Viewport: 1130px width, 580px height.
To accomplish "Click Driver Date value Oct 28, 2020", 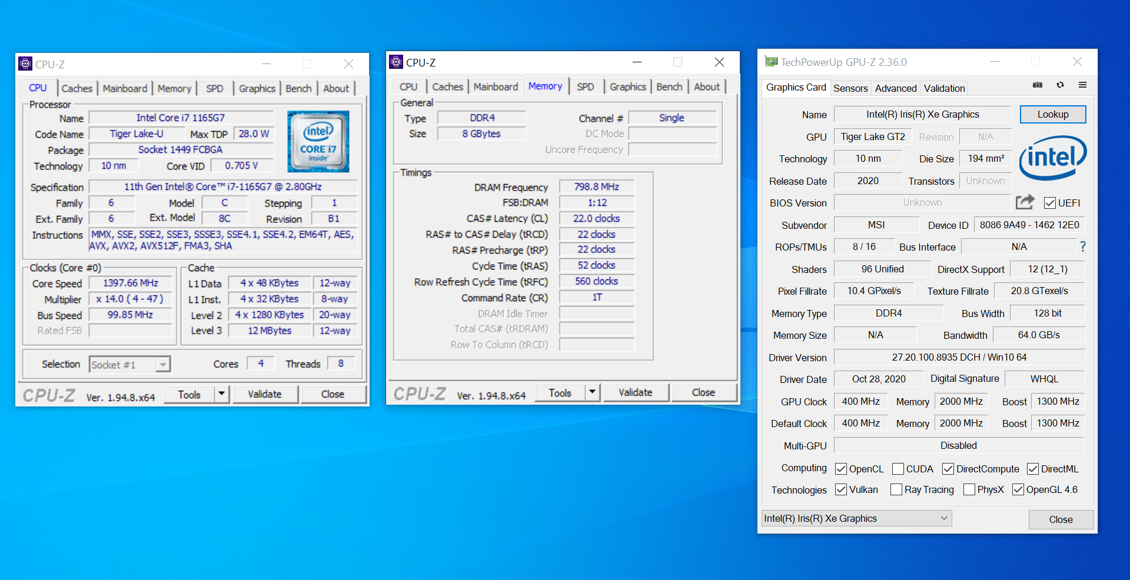I will [x=879, y=379].
